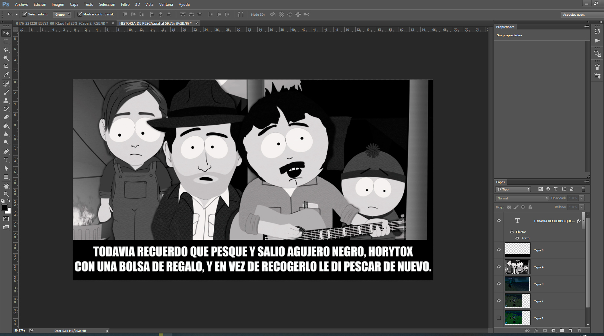Lock all layer attributes
The width and height of the screenshot is (604, 336).
point(530,207)
